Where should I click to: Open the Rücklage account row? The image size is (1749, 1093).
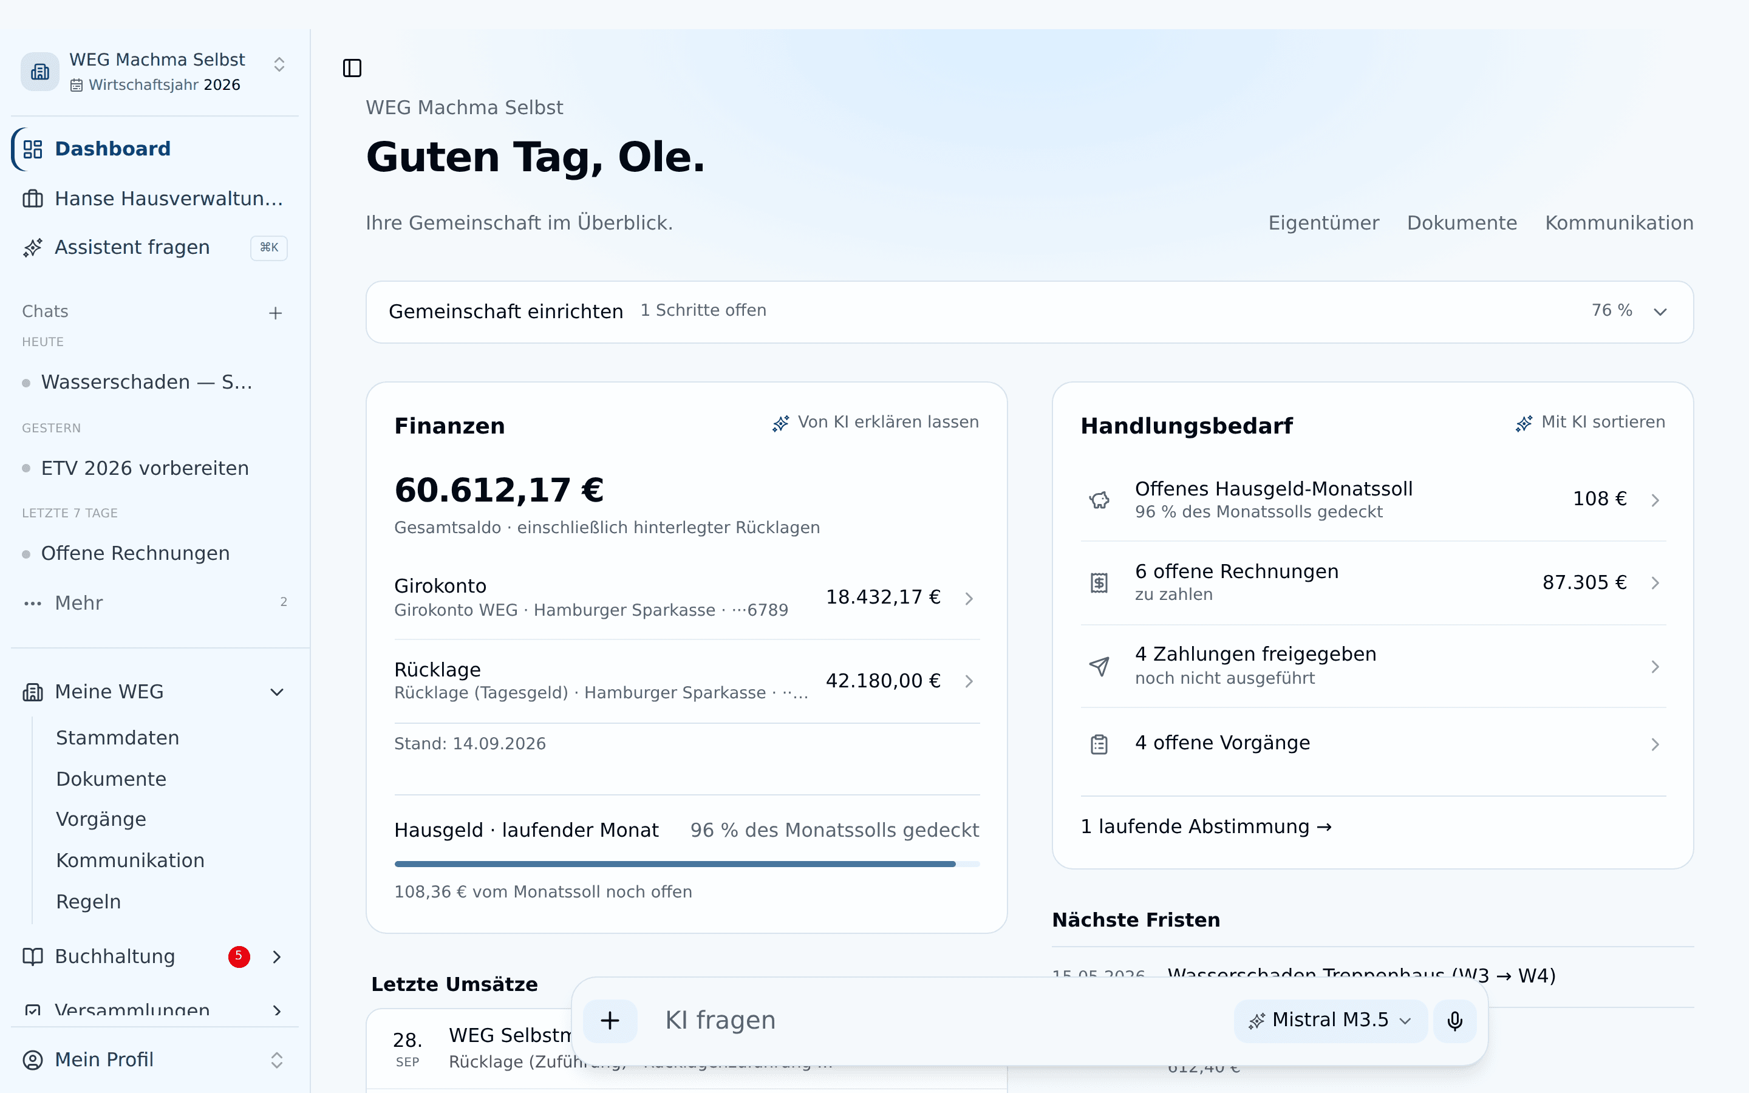[687, 681]
